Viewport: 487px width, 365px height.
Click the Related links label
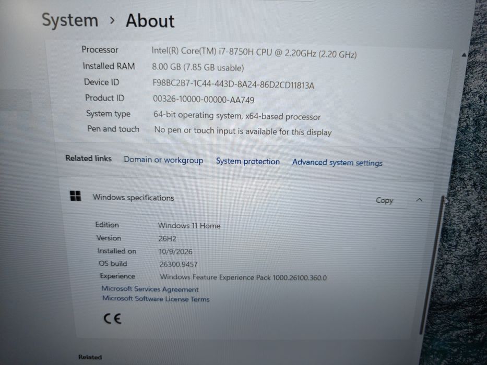[x=89, y=159]
